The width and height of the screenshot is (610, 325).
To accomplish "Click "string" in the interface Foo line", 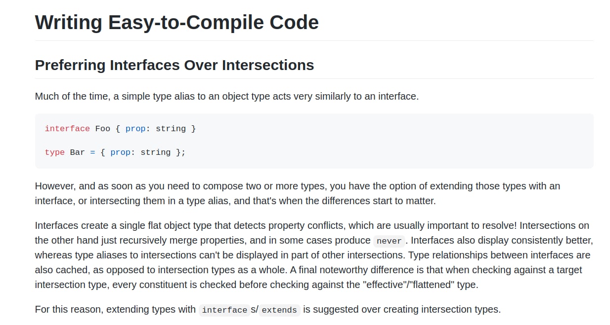I will (x=171, y=129).
